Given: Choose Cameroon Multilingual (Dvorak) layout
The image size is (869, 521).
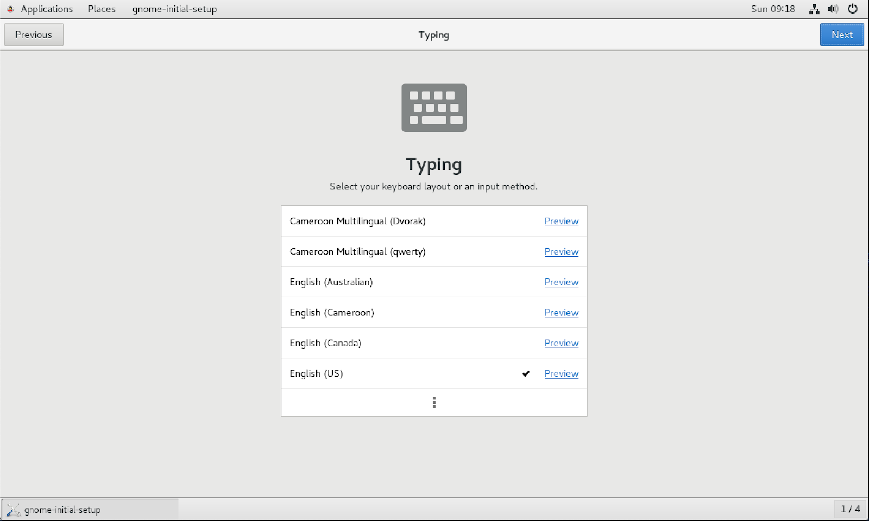Looking at the screenshot, I should point(434,221).
